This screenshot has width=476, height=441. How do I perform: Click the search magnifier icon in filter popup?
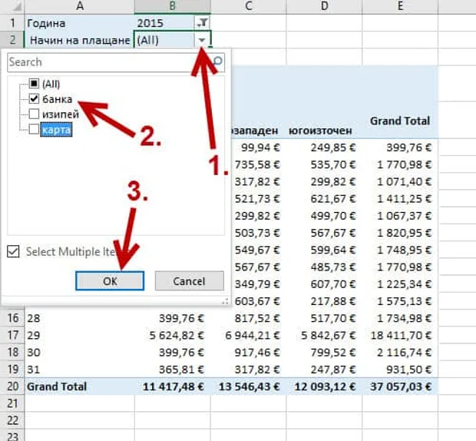coord(218,61)
